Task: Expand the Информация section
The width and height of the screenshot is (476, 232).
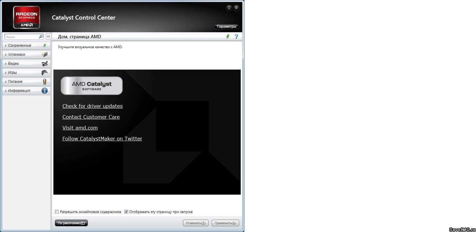Action: (26, 91)
